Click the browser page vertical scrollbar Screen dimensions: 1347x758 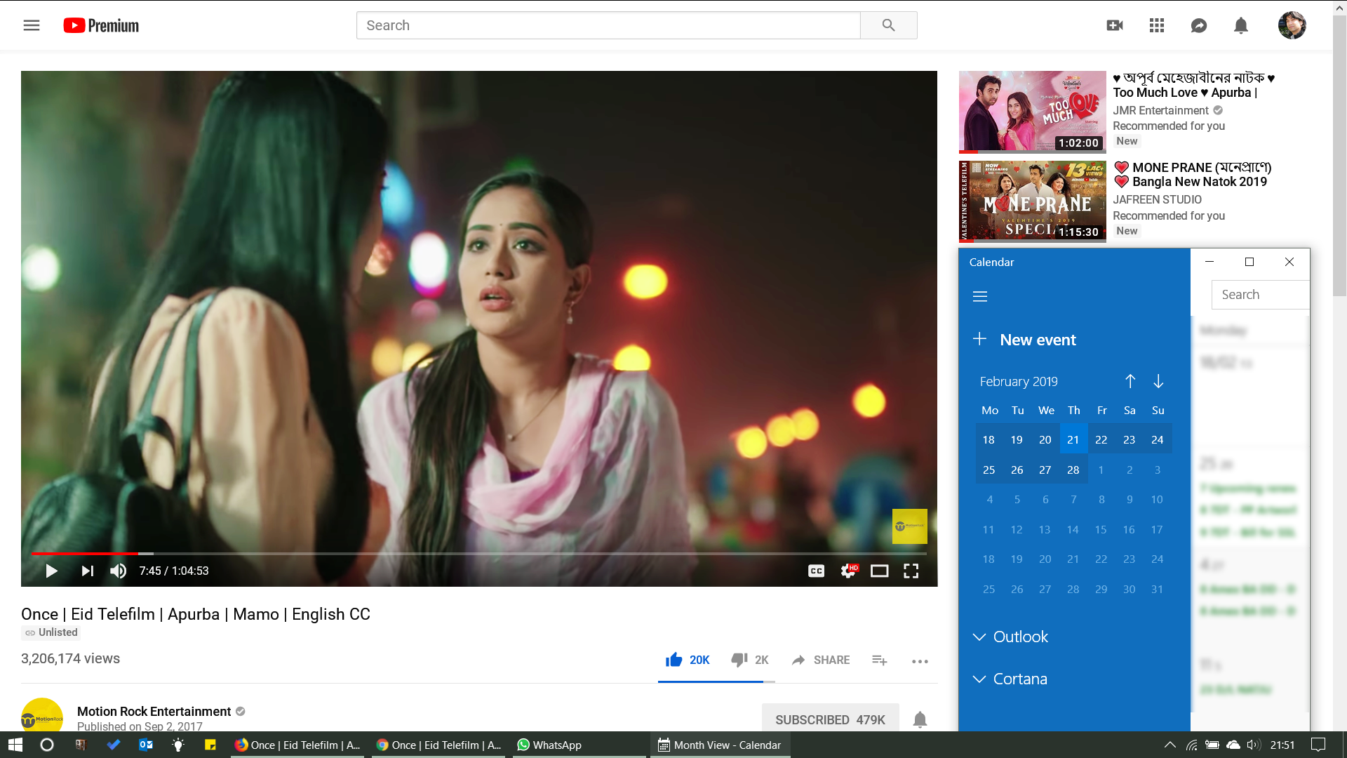(x=1339, y=156)
